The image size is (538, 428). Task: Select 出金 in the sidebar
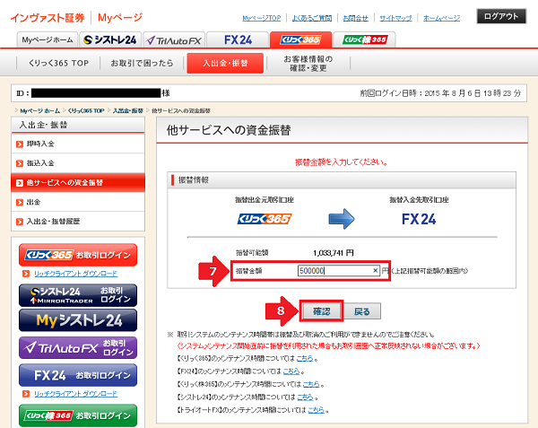pyautogui.click(x=78, y=202)
